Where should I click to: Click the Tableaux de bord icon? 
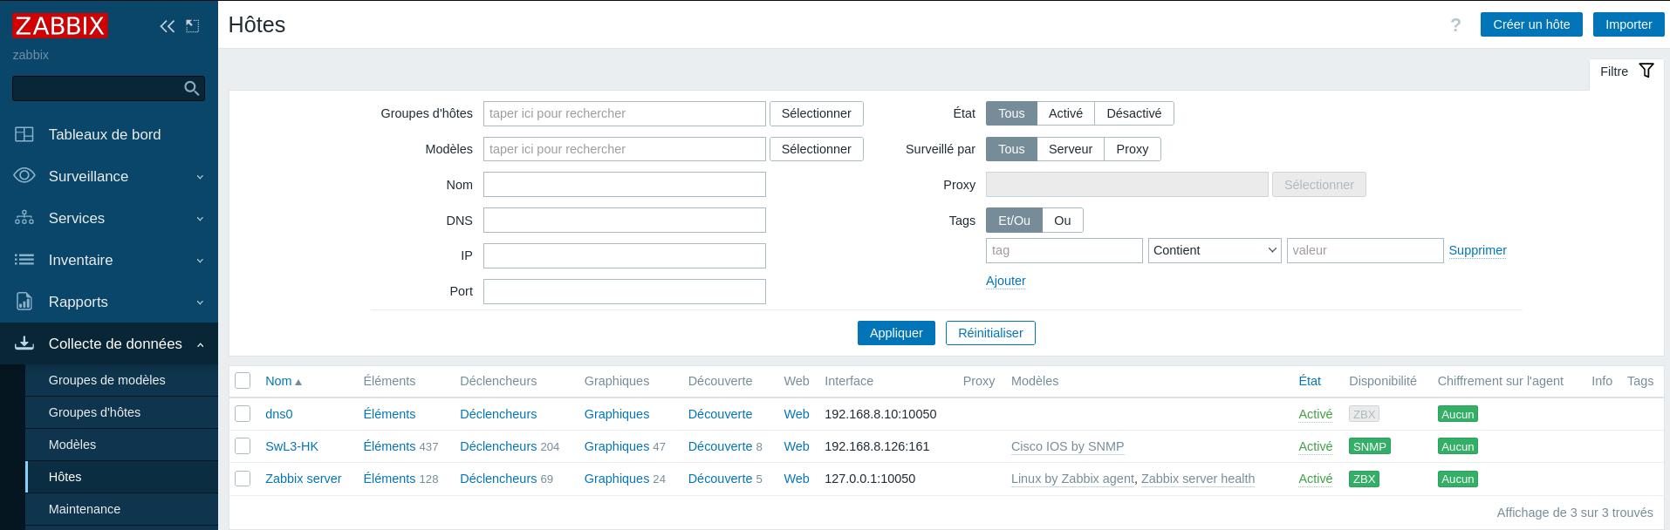(x=24, y=134)
